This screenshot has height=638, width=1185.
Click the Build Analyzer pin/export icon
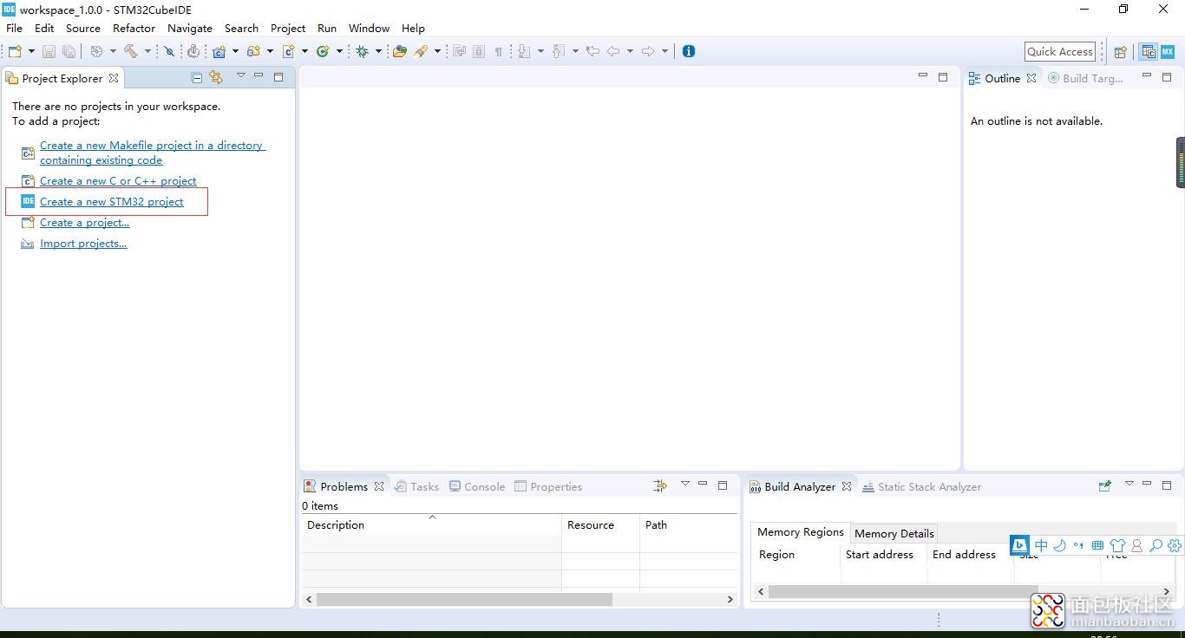click(1104, 486)
